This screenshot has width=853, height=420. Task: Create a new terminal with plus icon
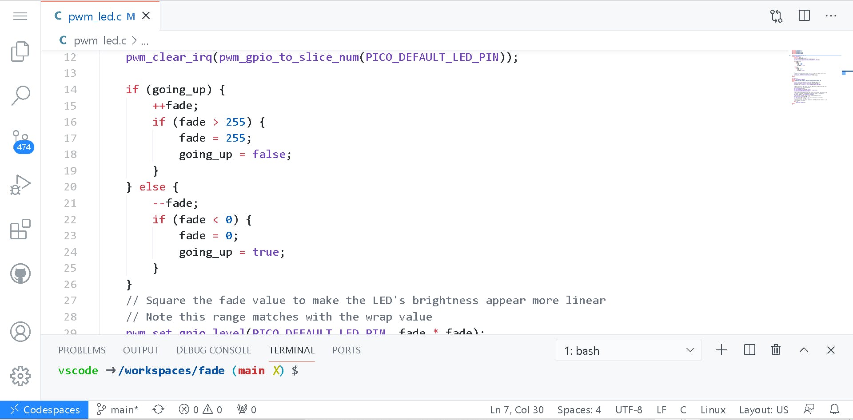[721, 350]
